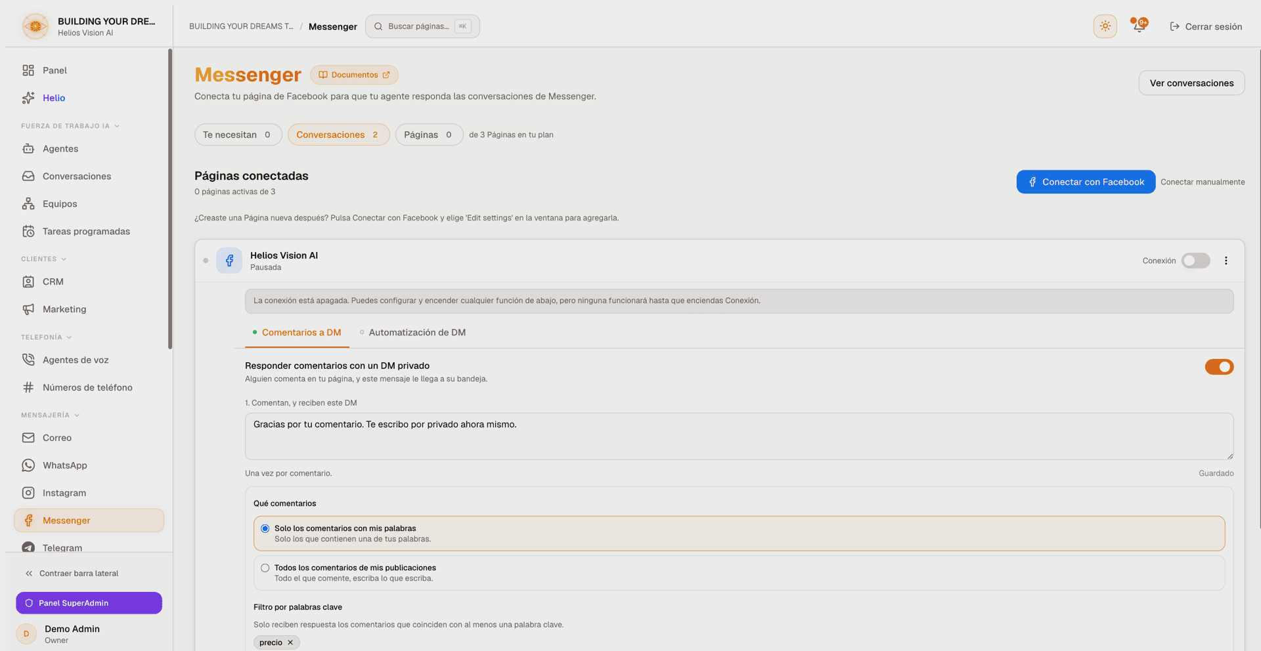Edit the comment DM message text area
The image size is (1261, 651).
739,436
